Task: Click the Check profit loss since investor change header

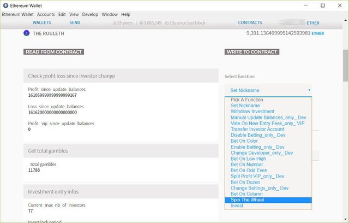Action: coord(121,76)
